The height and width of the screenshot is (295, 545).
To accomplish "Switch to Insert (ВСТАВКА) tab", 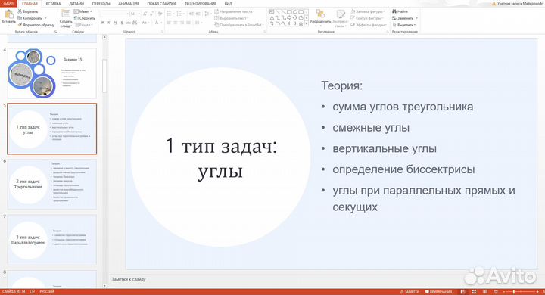I will (x=53, y=4).
